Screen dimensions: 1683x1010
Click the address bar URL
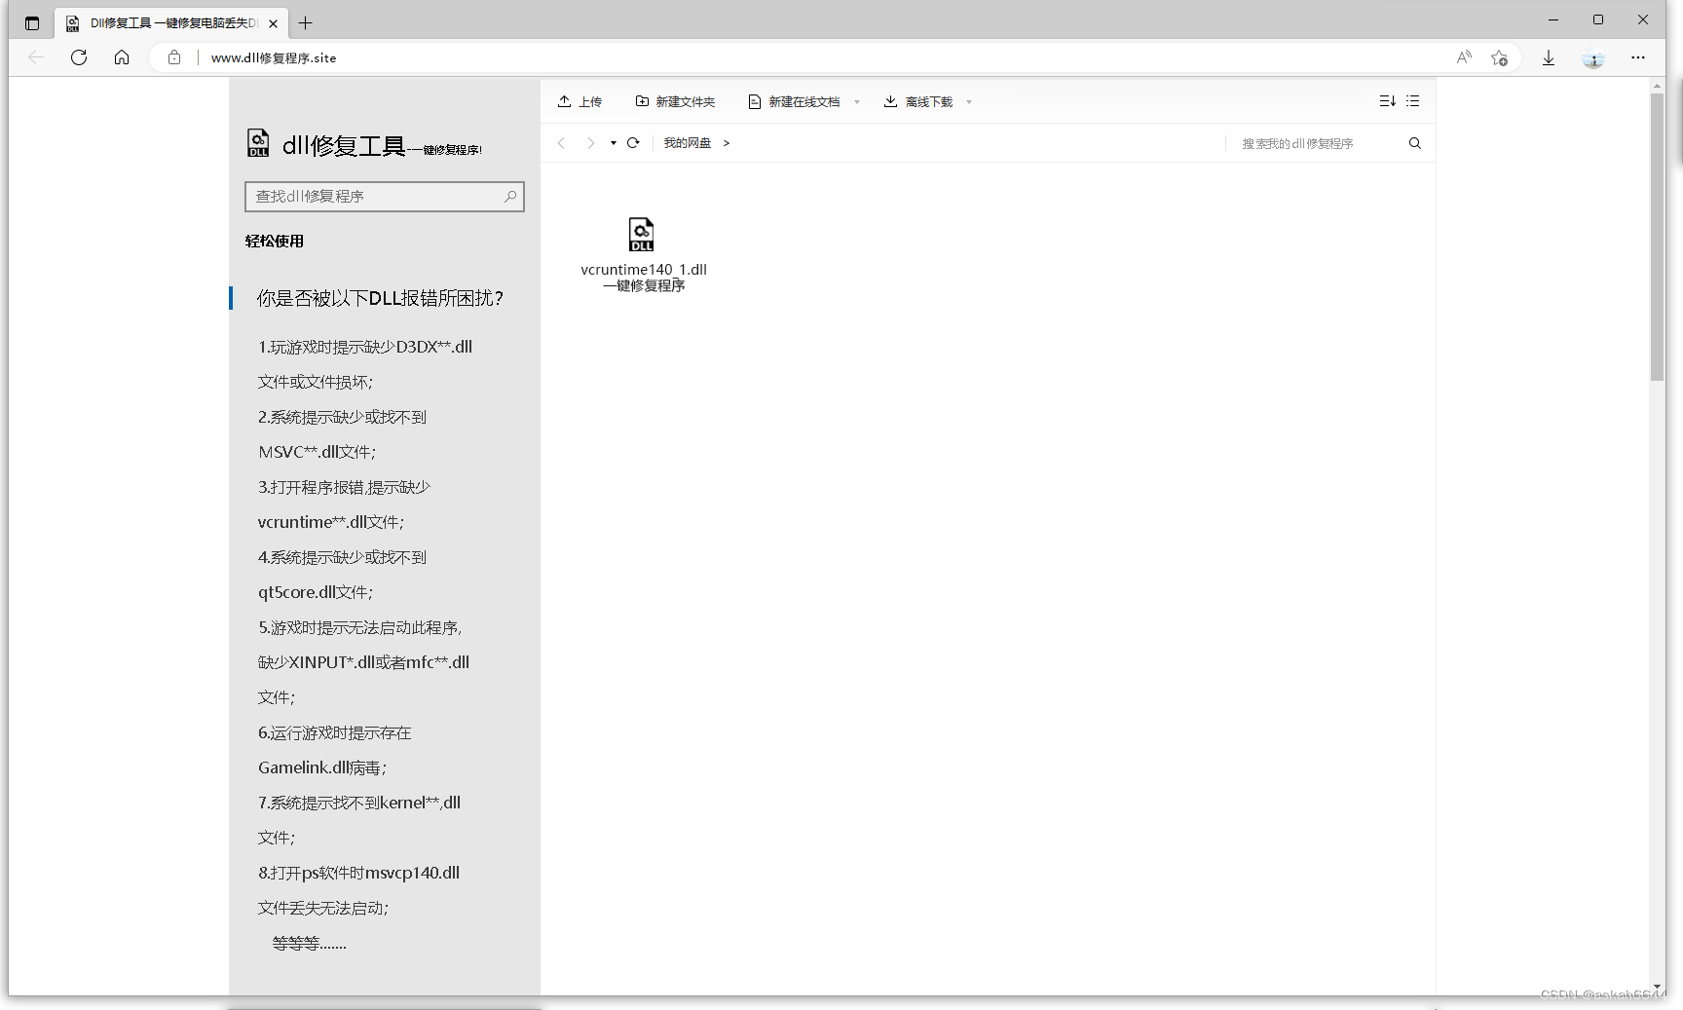(x=274, y=57)
